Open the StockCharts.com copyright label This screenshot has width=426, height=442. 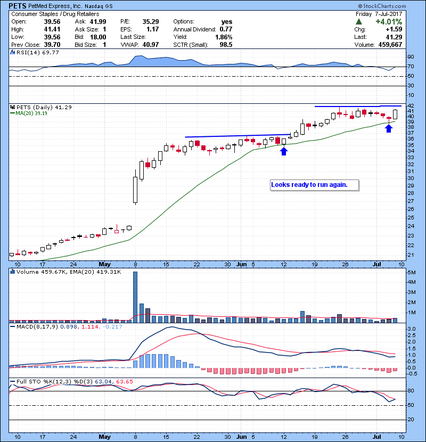[382, 6]
